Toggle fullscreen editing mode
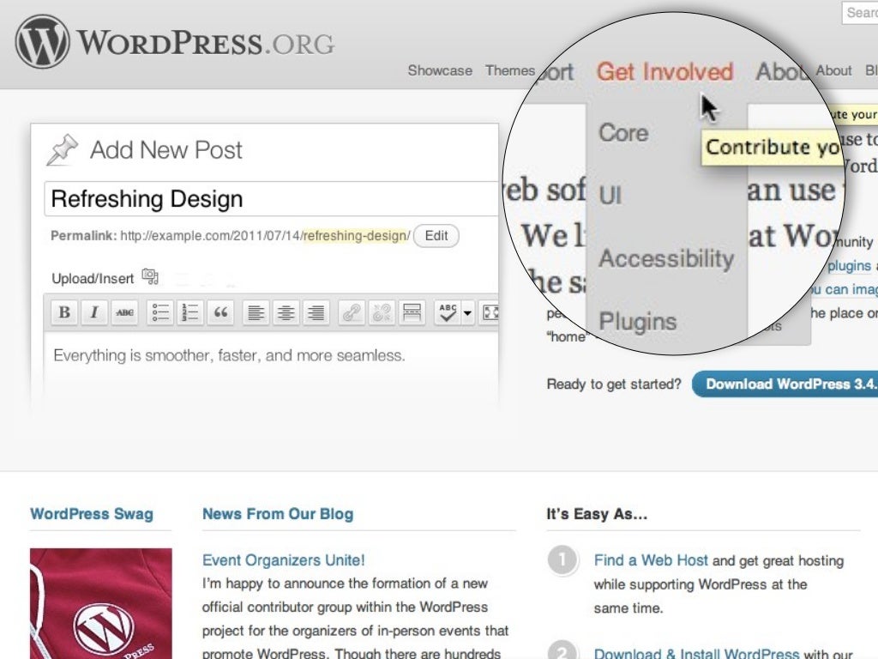The image size is (878, 659). click(x=490, y=312)
